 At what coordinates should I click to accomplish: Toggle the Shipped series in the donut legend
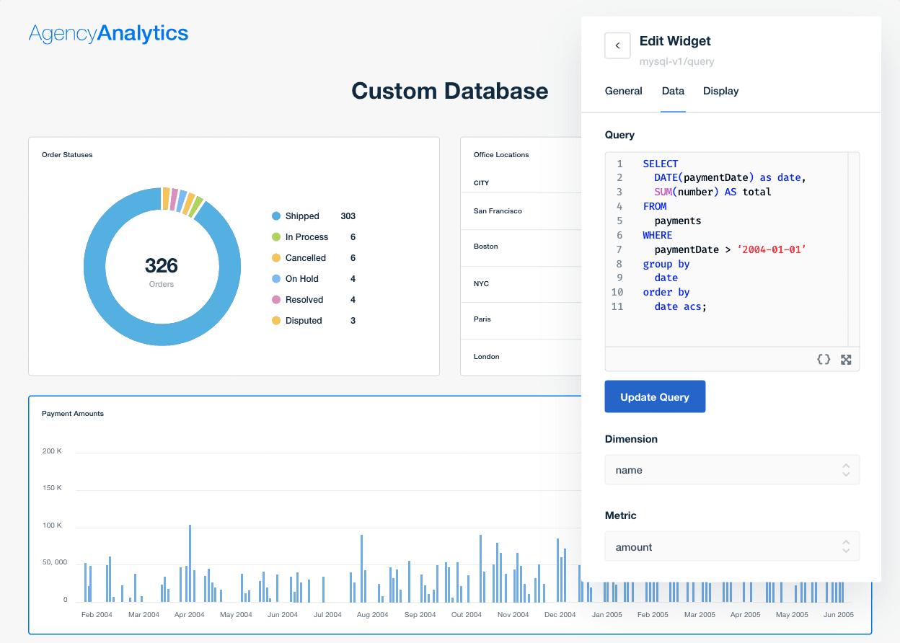[303, 216]
